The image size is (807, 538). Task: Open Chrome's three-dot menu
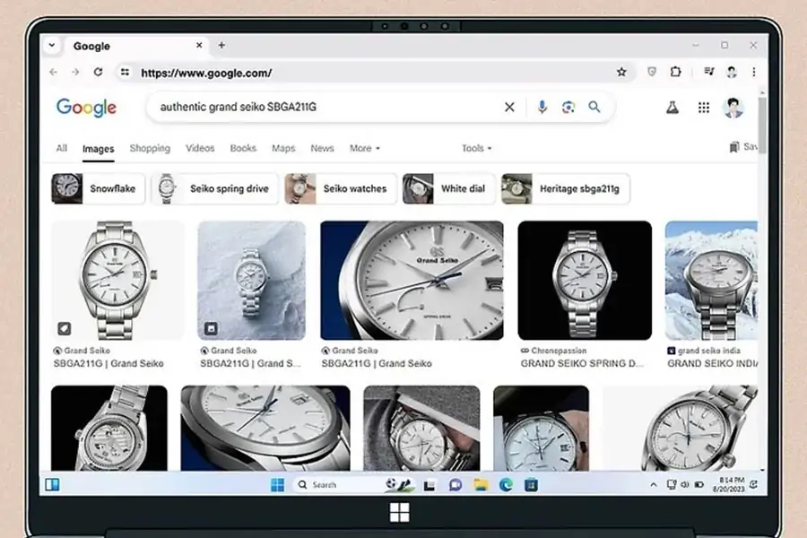point(754,72)
